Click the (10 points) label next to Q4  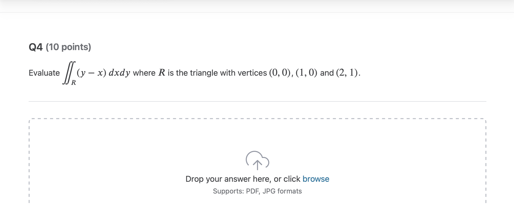click(x=68, y=47)
